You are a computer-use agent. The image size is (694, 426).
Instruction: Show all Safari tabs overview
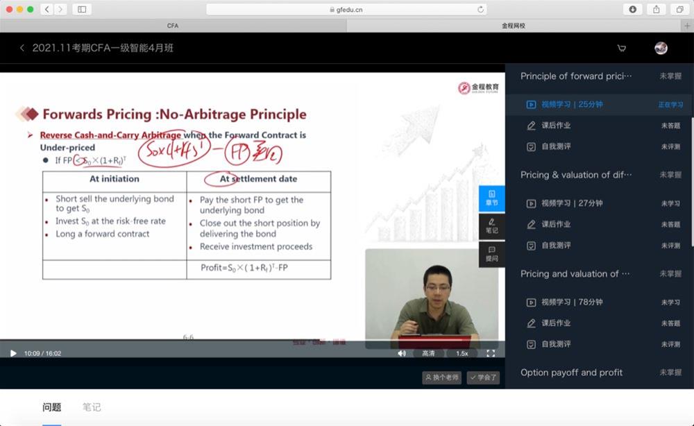[679, 9]
